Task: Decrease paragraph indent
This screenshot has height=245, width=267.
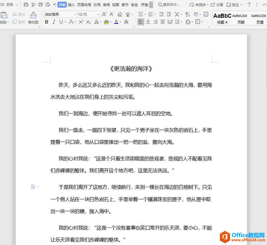Action: point(161,14)
